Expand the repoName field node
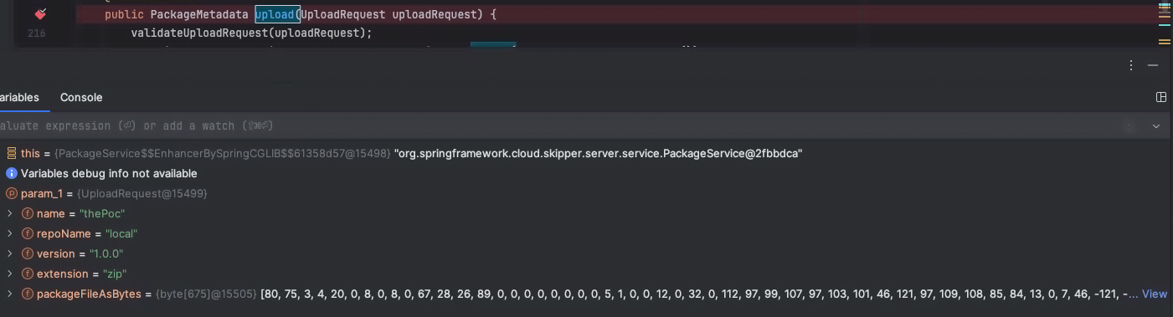The width and height of the screenshot is (1173, 317). click(x=9, y=233)
